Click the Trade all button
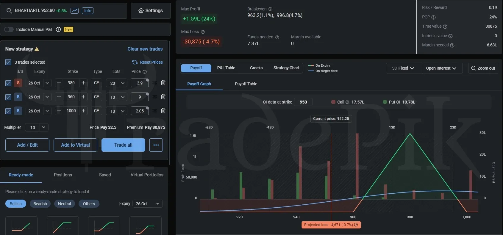 click(x=123, y=145)
